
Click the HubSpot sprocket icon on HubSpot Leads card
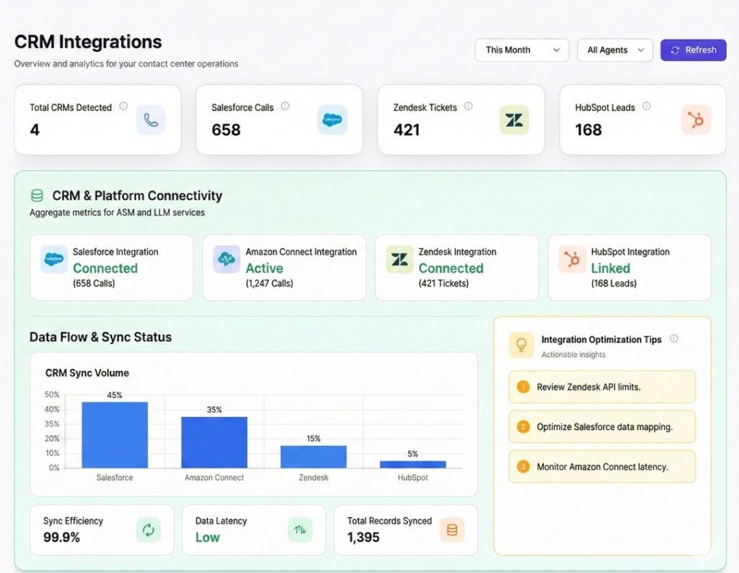point(696,121)
